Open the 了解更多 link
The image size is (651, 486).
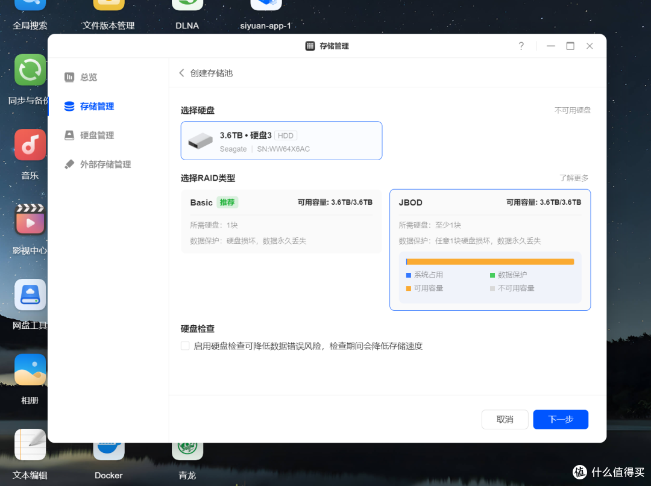574,178
